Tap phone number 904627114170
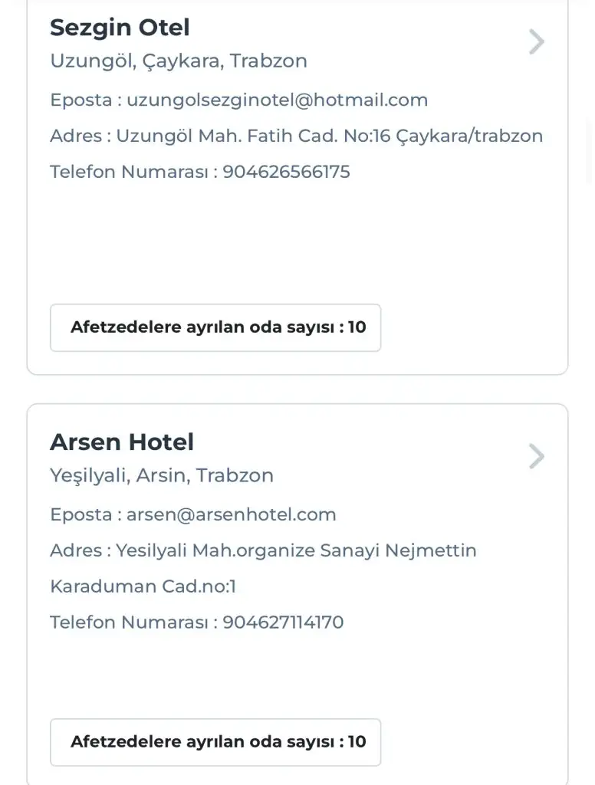Viewport: 595px width, 785px height. (283, 622)
